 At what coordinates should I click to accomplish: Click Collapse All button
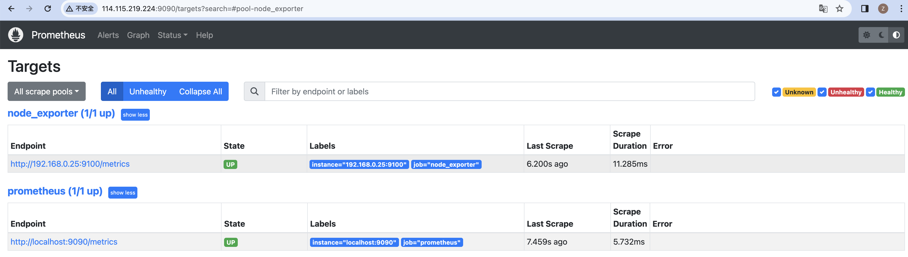[201, 91]
